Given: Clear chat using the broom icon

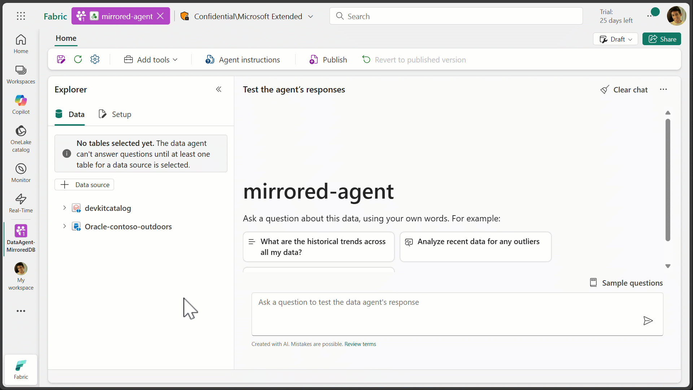Looking at the screenshot, I should pyautogui.click(x=605, y=90).
